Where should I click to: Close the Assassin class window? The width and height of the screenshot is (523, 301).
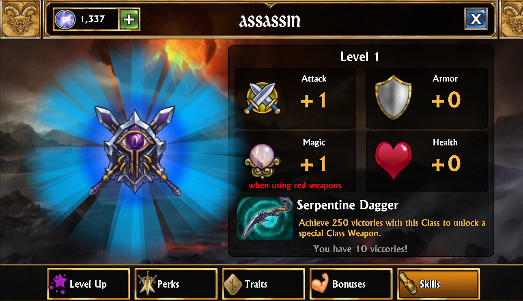tap(476, 19)
